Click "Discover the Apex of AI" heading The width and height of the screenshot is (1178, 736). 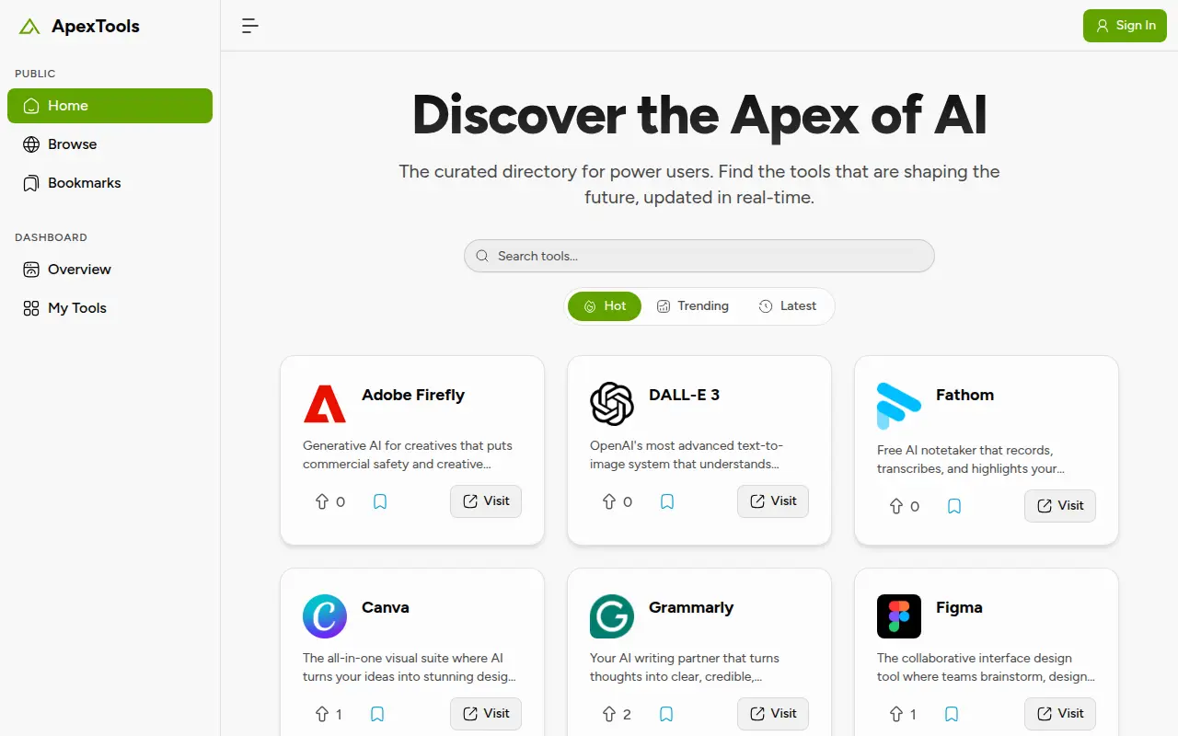(699, 115)
